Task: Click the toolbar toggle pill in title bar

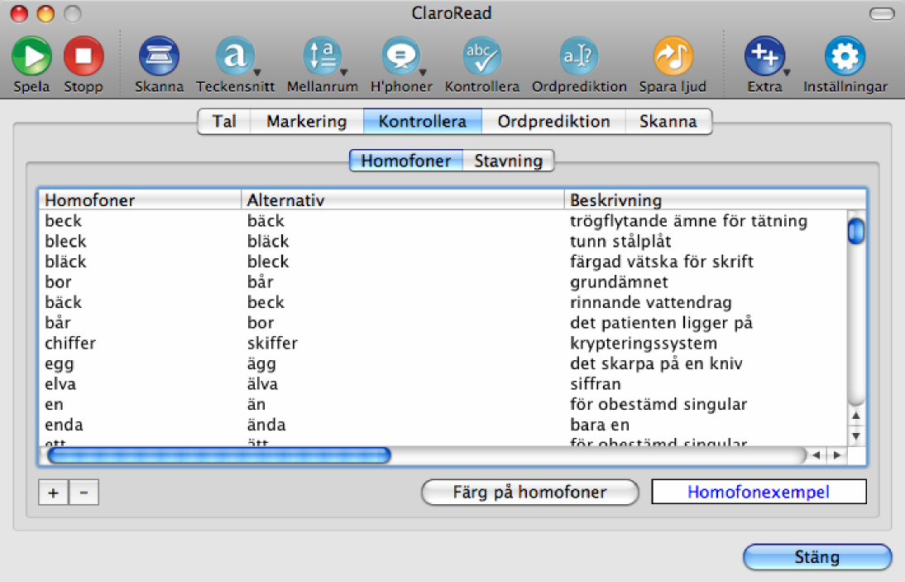Action: 882,13
